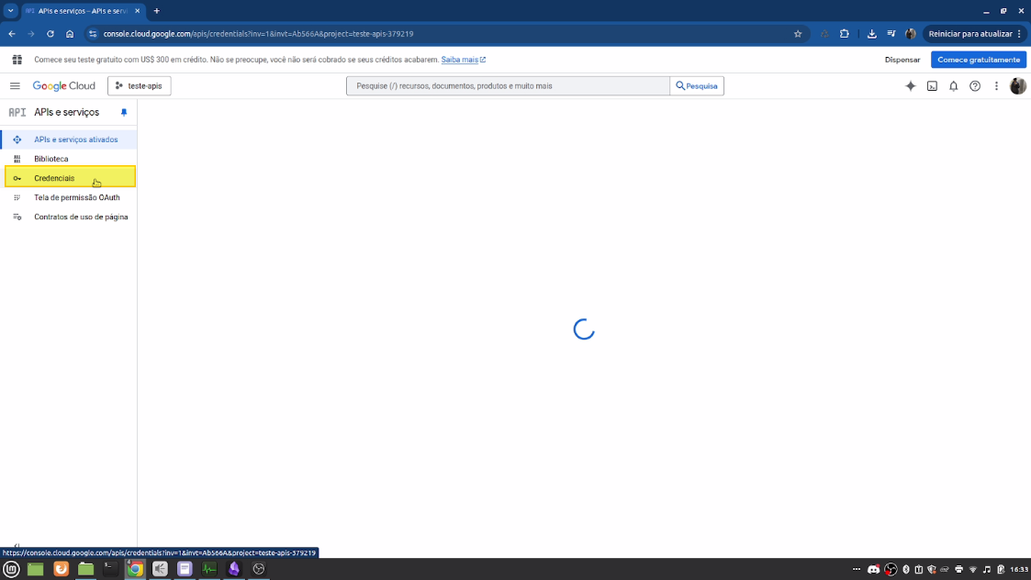Open the Google Cloud navigation hamburger menu

click(x=15, y=85)
